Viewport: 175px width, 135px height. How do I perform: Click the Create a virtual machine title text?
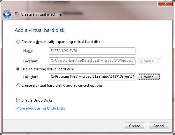coord(41,14)
